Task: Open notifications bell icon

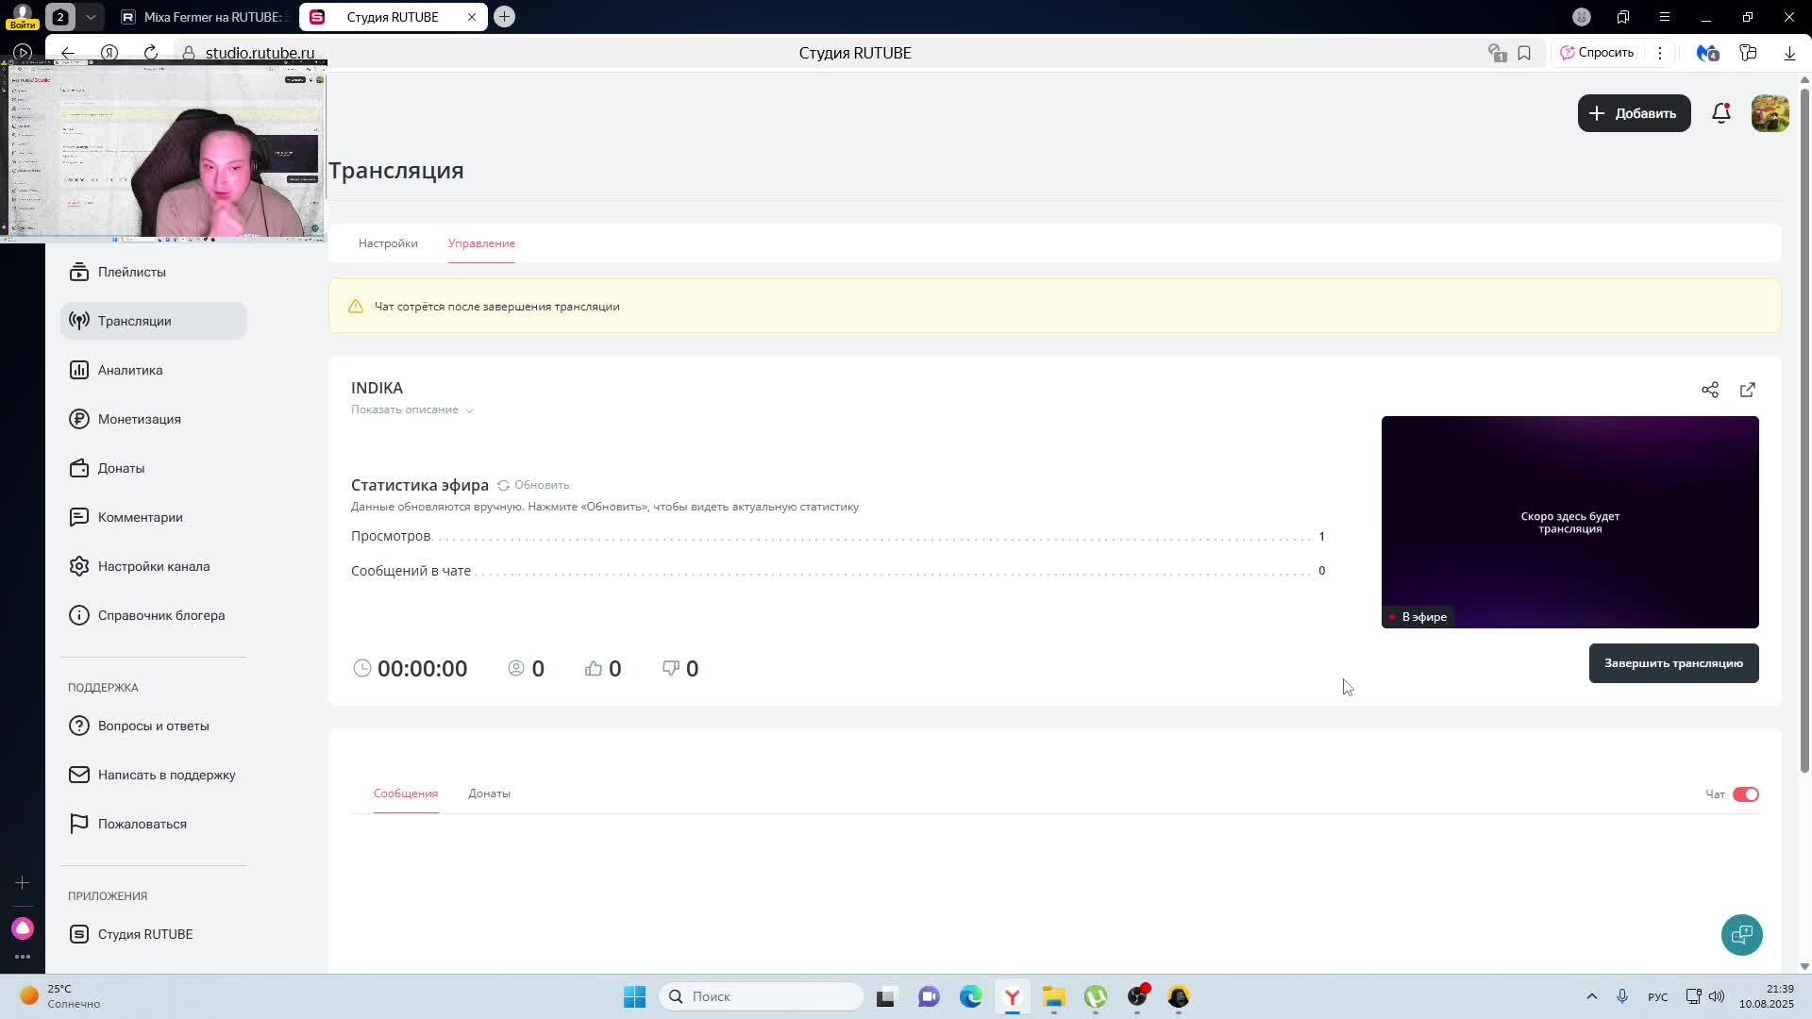Action: (x=1720, y=113)
